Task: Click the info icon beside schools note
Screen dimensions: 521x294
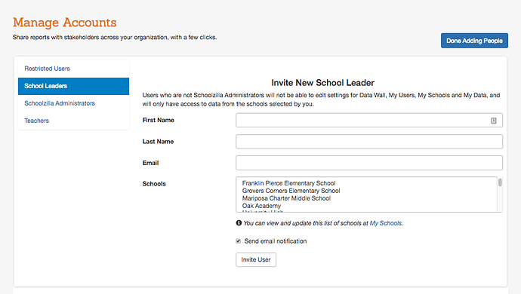Action: (239, 223)
